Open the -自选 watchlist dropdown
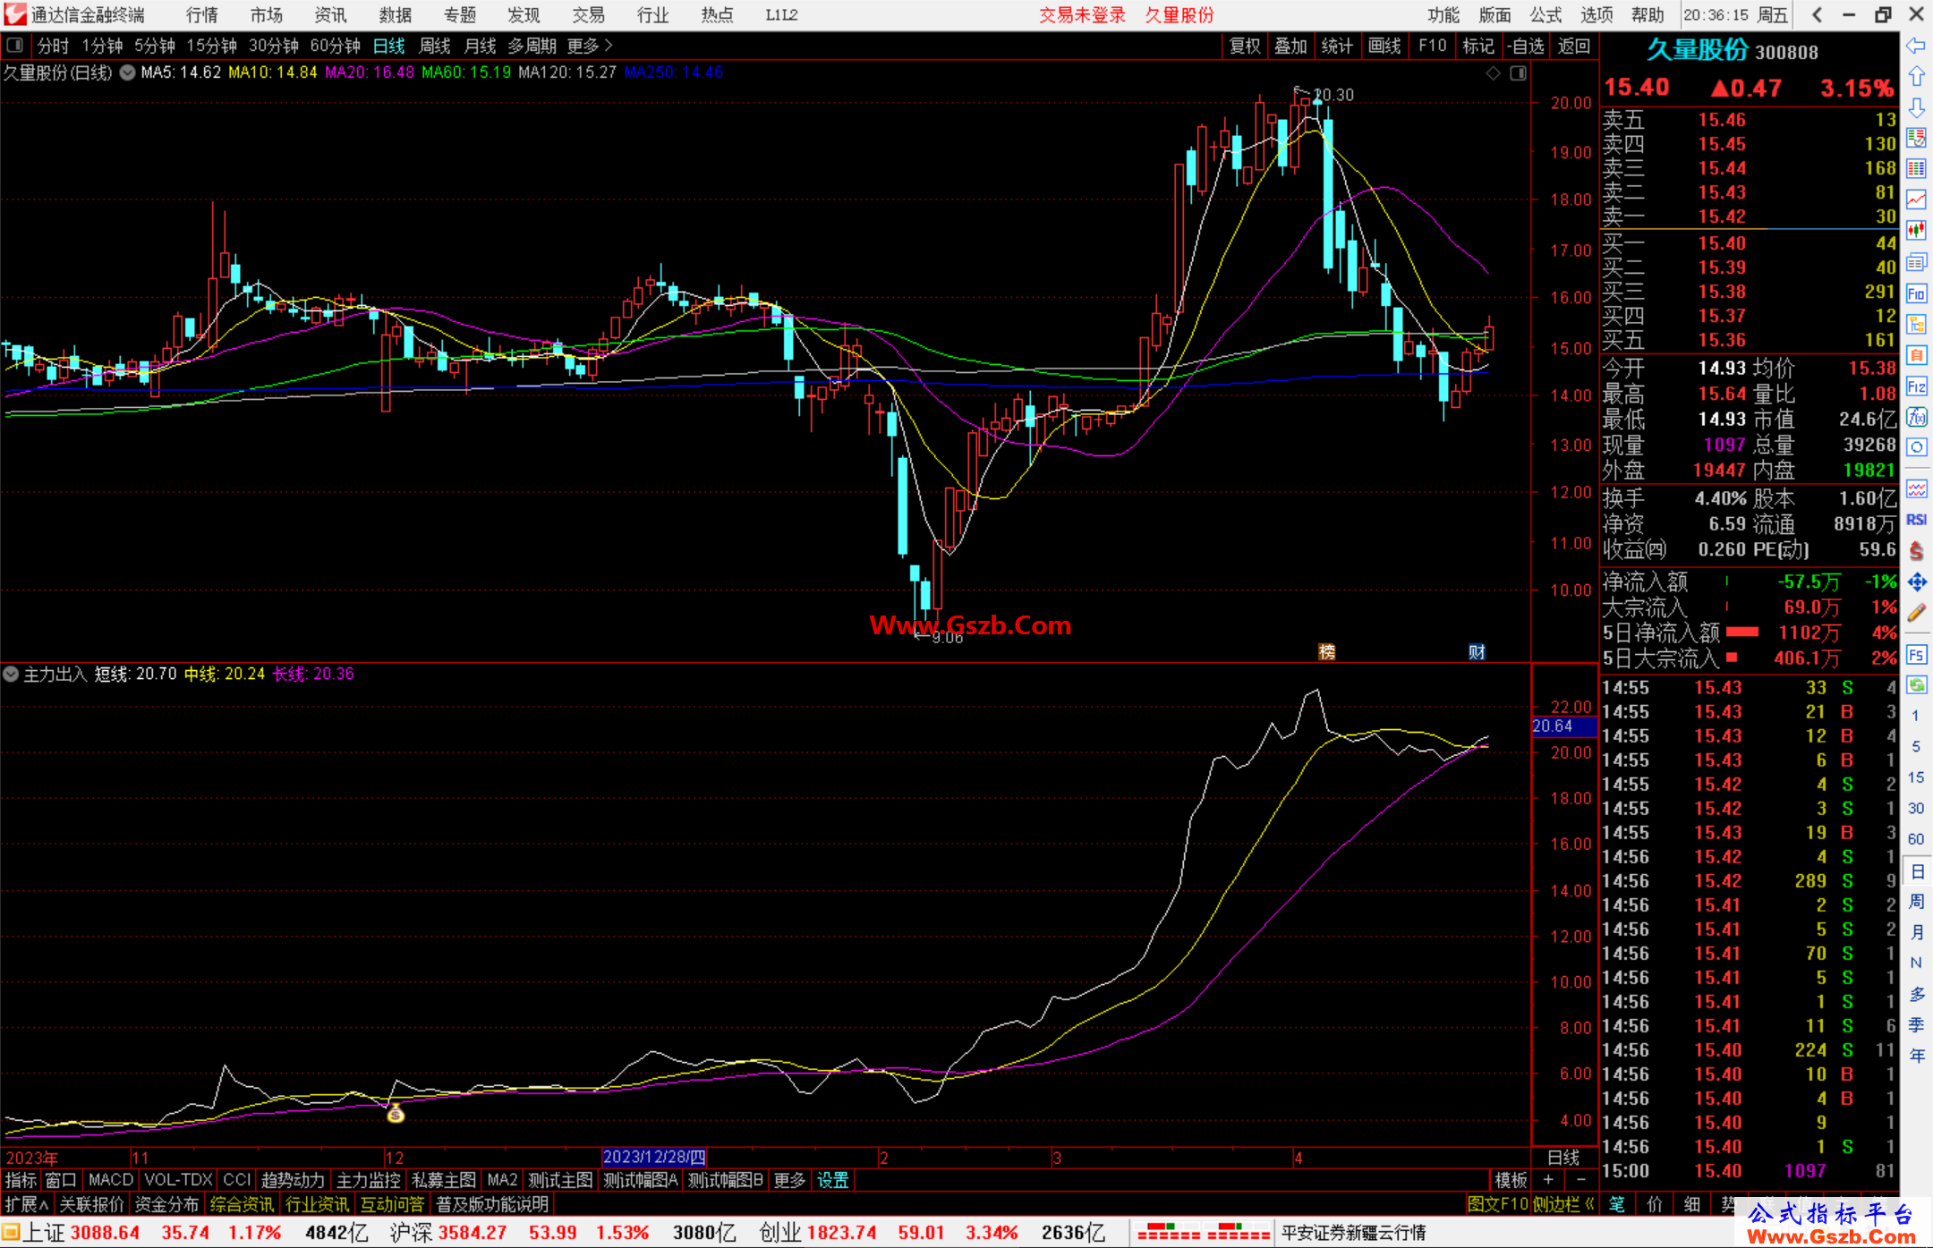 (1526, 46)
